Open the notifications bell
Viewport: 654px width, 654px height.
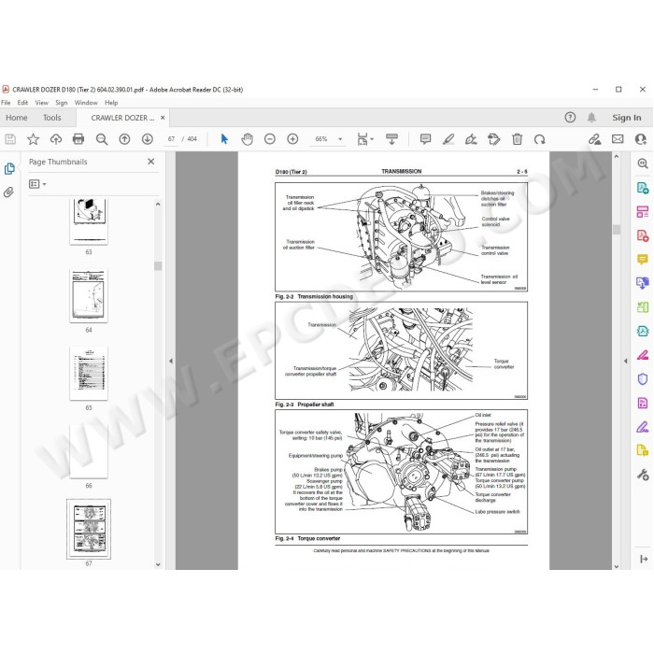point(591,118)
